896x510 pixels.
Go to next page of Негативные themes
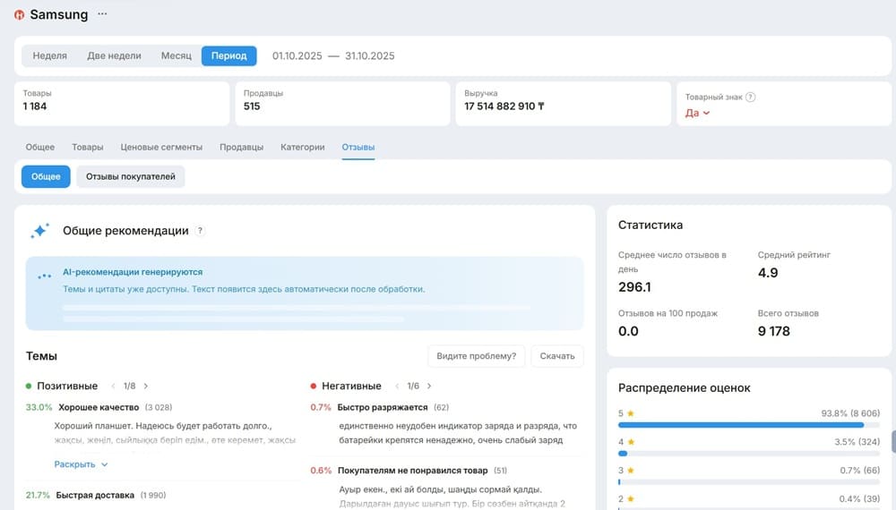pos(429,387)
